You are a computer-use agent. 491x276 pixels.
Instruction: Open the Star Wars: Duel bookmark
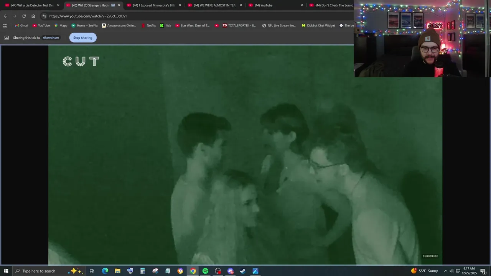pyautogui.click(x=193, y=25)
